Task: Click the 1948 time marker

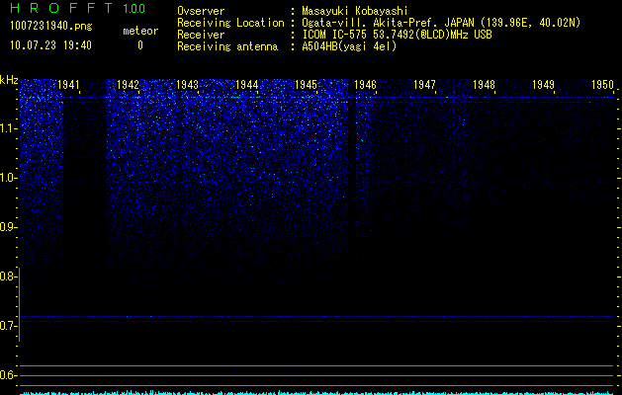Action: pos(484,85)
